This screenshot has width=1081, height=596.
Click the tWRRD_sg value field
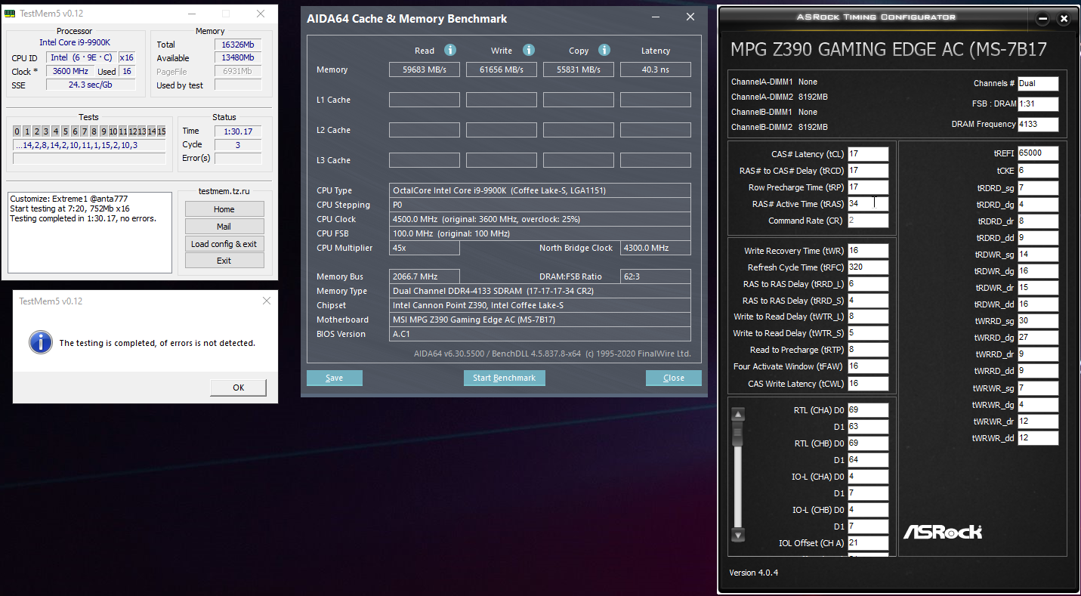(x=1038, y=321)
